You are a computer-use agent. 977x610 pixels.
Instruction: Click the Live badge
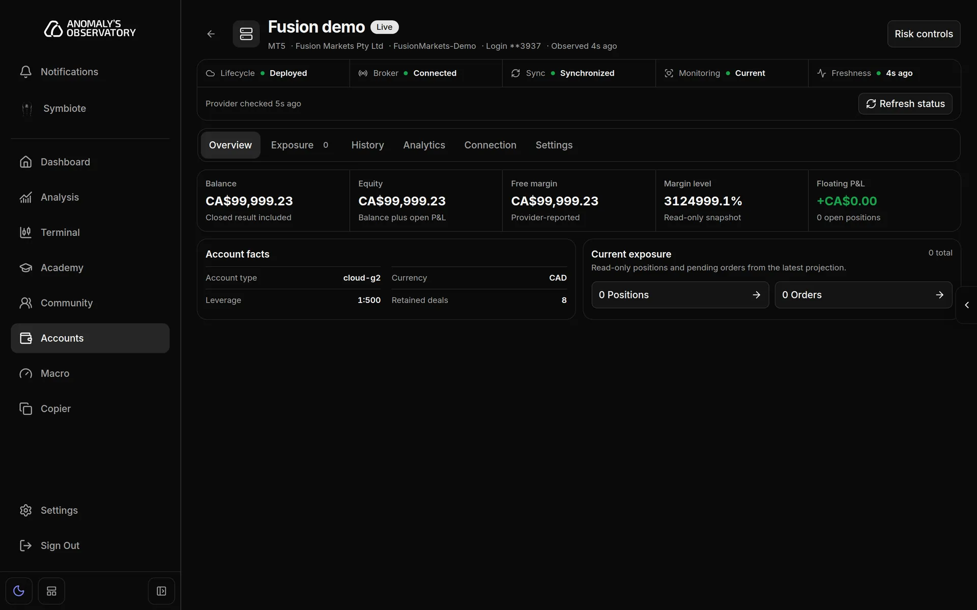384,27
